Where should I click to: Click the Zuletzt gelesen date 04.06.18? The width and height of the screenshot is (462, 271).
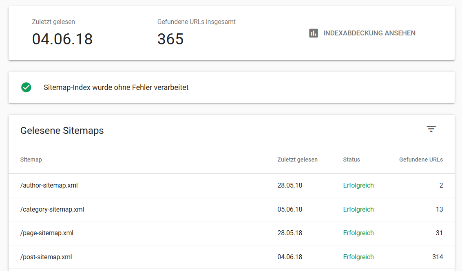[x=62, y=39]
